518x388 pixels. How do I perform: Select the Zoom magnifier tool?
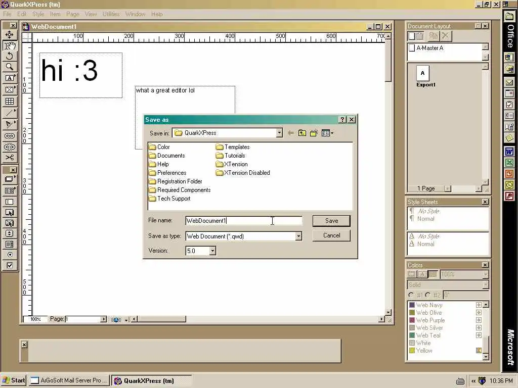pos(9,67)
